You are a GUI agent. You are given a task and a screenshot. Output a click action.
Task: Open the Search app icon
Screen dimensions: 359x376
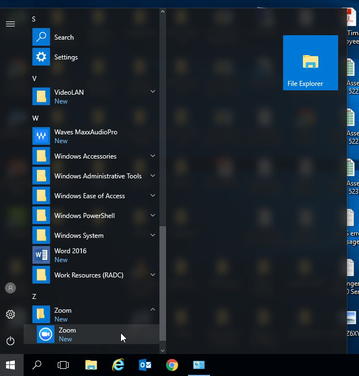click(x=41, y=37)
